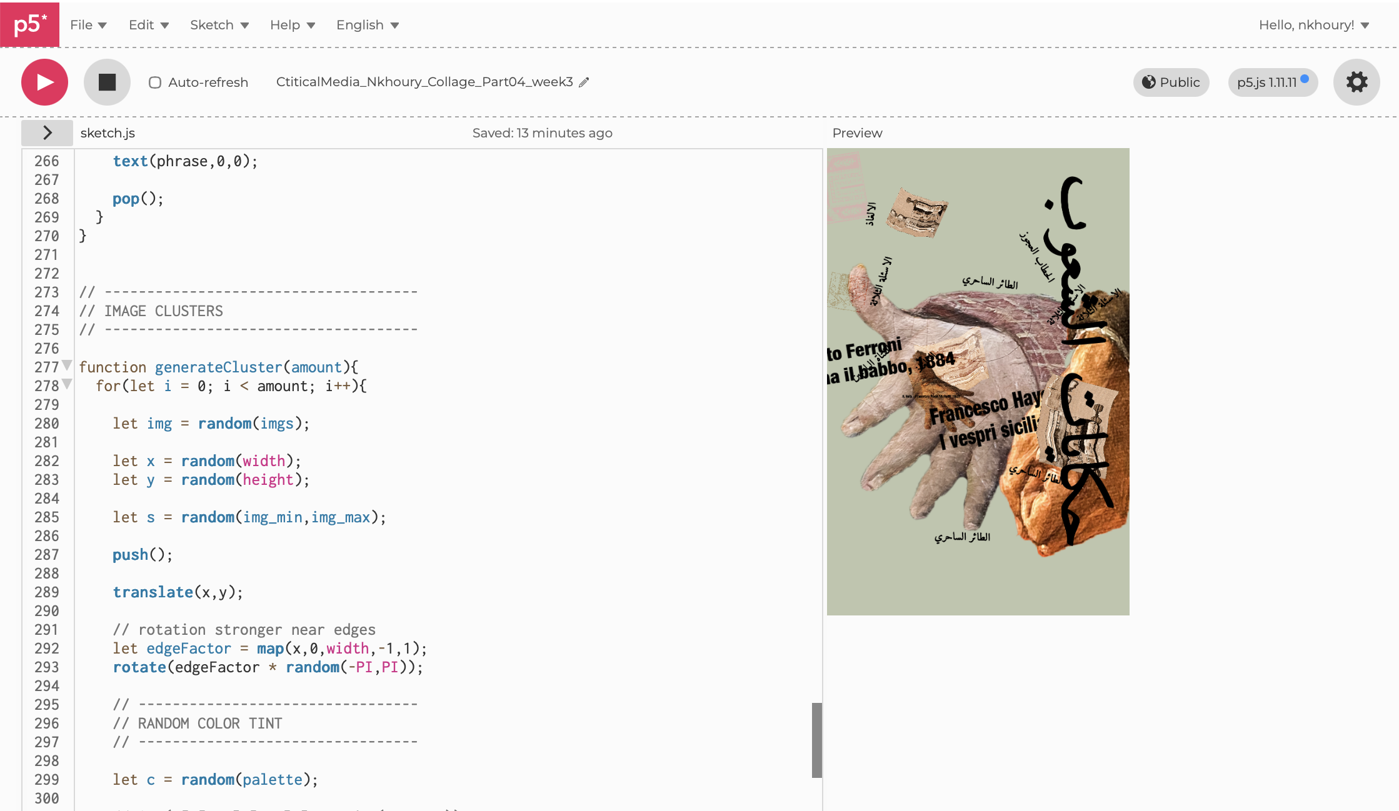Click the translate(x,y); line
This screenshot has height=811, width=1399.
(178, 592)
